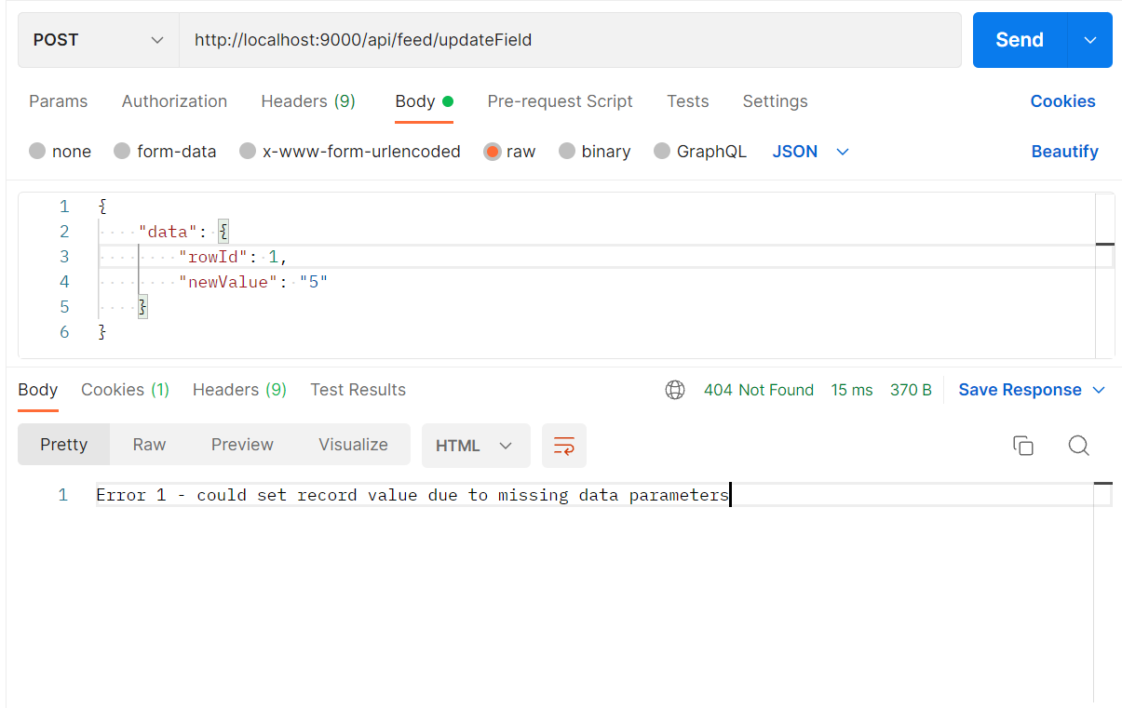
Task: Open the Authorization tab
Action: [x=174, y=101]
